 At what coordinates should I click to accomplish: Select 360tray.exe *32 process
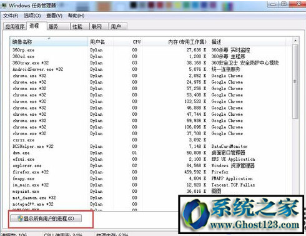(151, 63)
